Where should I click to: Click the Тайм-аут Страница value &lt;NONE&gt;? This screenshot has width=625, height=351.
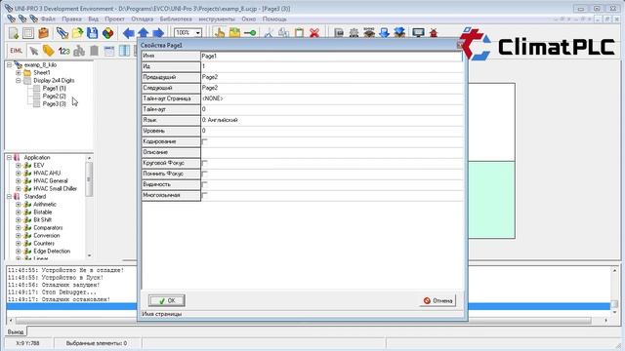[332, 98]
